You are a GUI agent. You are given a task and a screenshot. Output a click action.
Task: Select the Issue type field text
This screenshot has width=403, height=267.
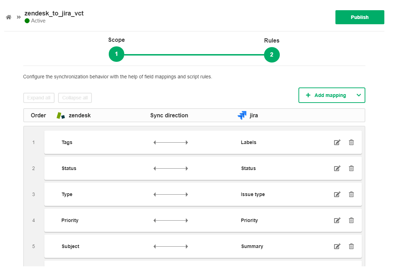pos(253,194)
